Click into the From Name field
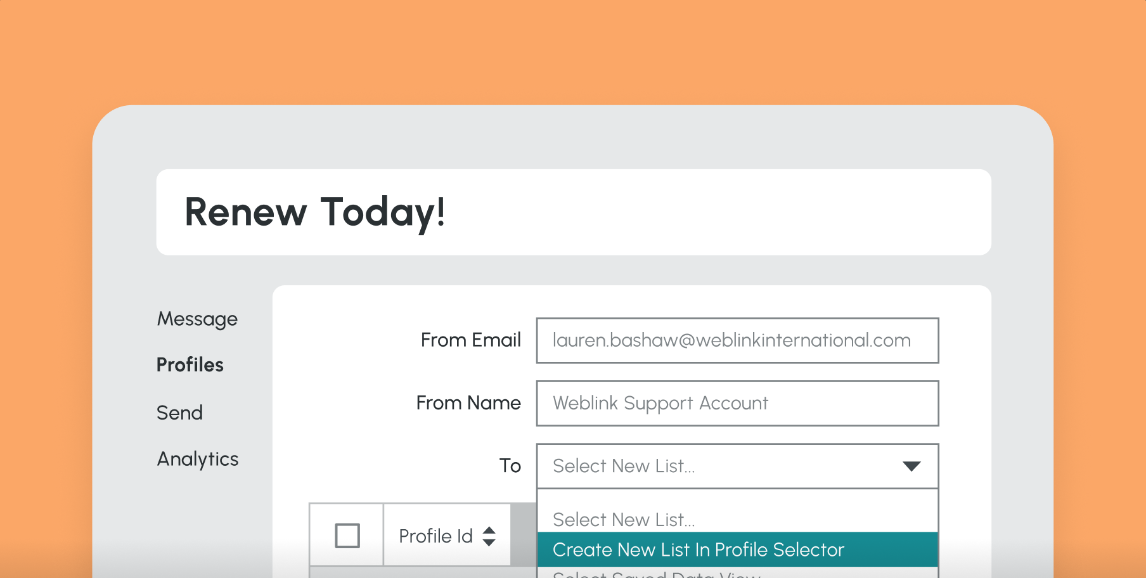The image size is (1146, 578). (737, 404)
